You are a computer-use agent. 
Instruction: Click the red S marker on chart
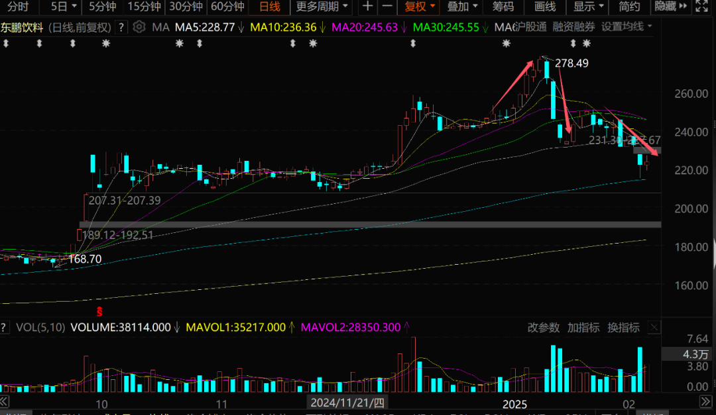point(99,312)
